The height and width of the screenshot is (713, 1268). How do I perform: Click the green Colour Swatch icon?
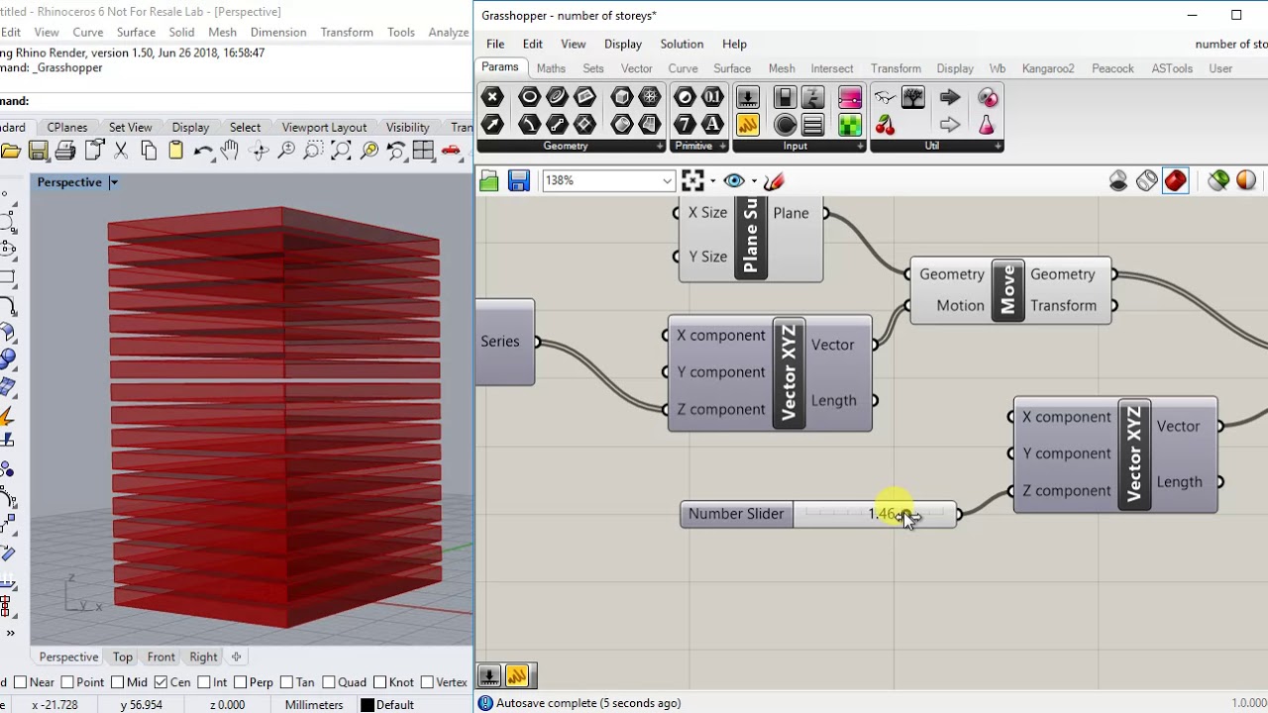coord(850,124)
